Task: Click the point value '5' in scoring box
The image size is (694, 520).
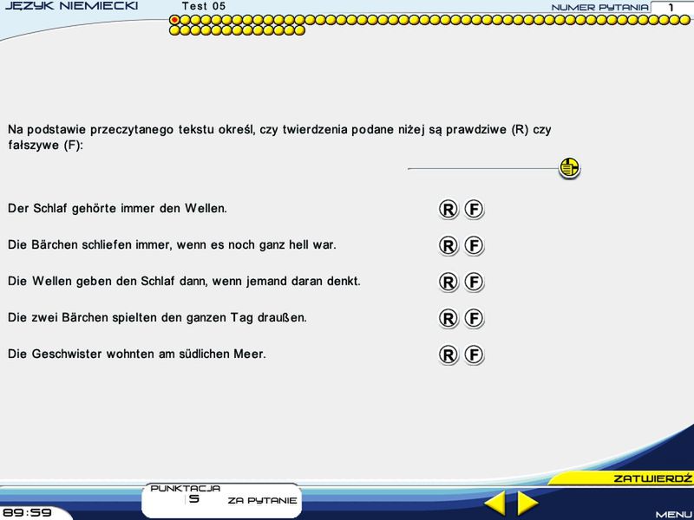Action: click(193, 500)
